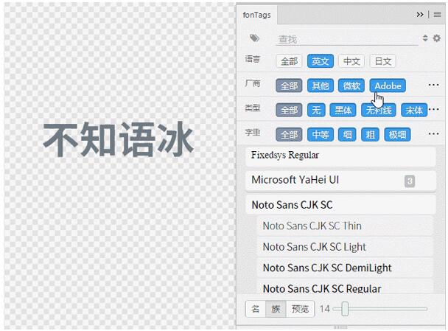Switch to the 名 view mode
Viewport: 448px width, 331px height.
pyautogui.click(x=256, y=309)
